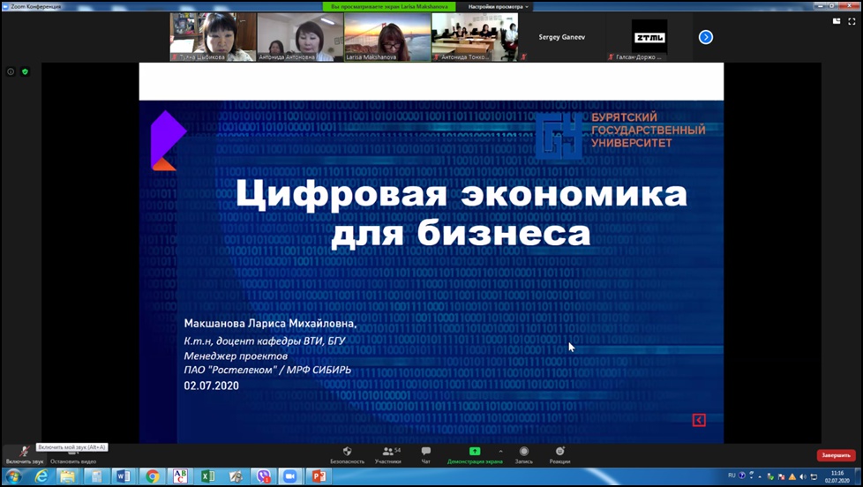
Task: Click the green encryption shield icon
Action: (x=25, y=71)
